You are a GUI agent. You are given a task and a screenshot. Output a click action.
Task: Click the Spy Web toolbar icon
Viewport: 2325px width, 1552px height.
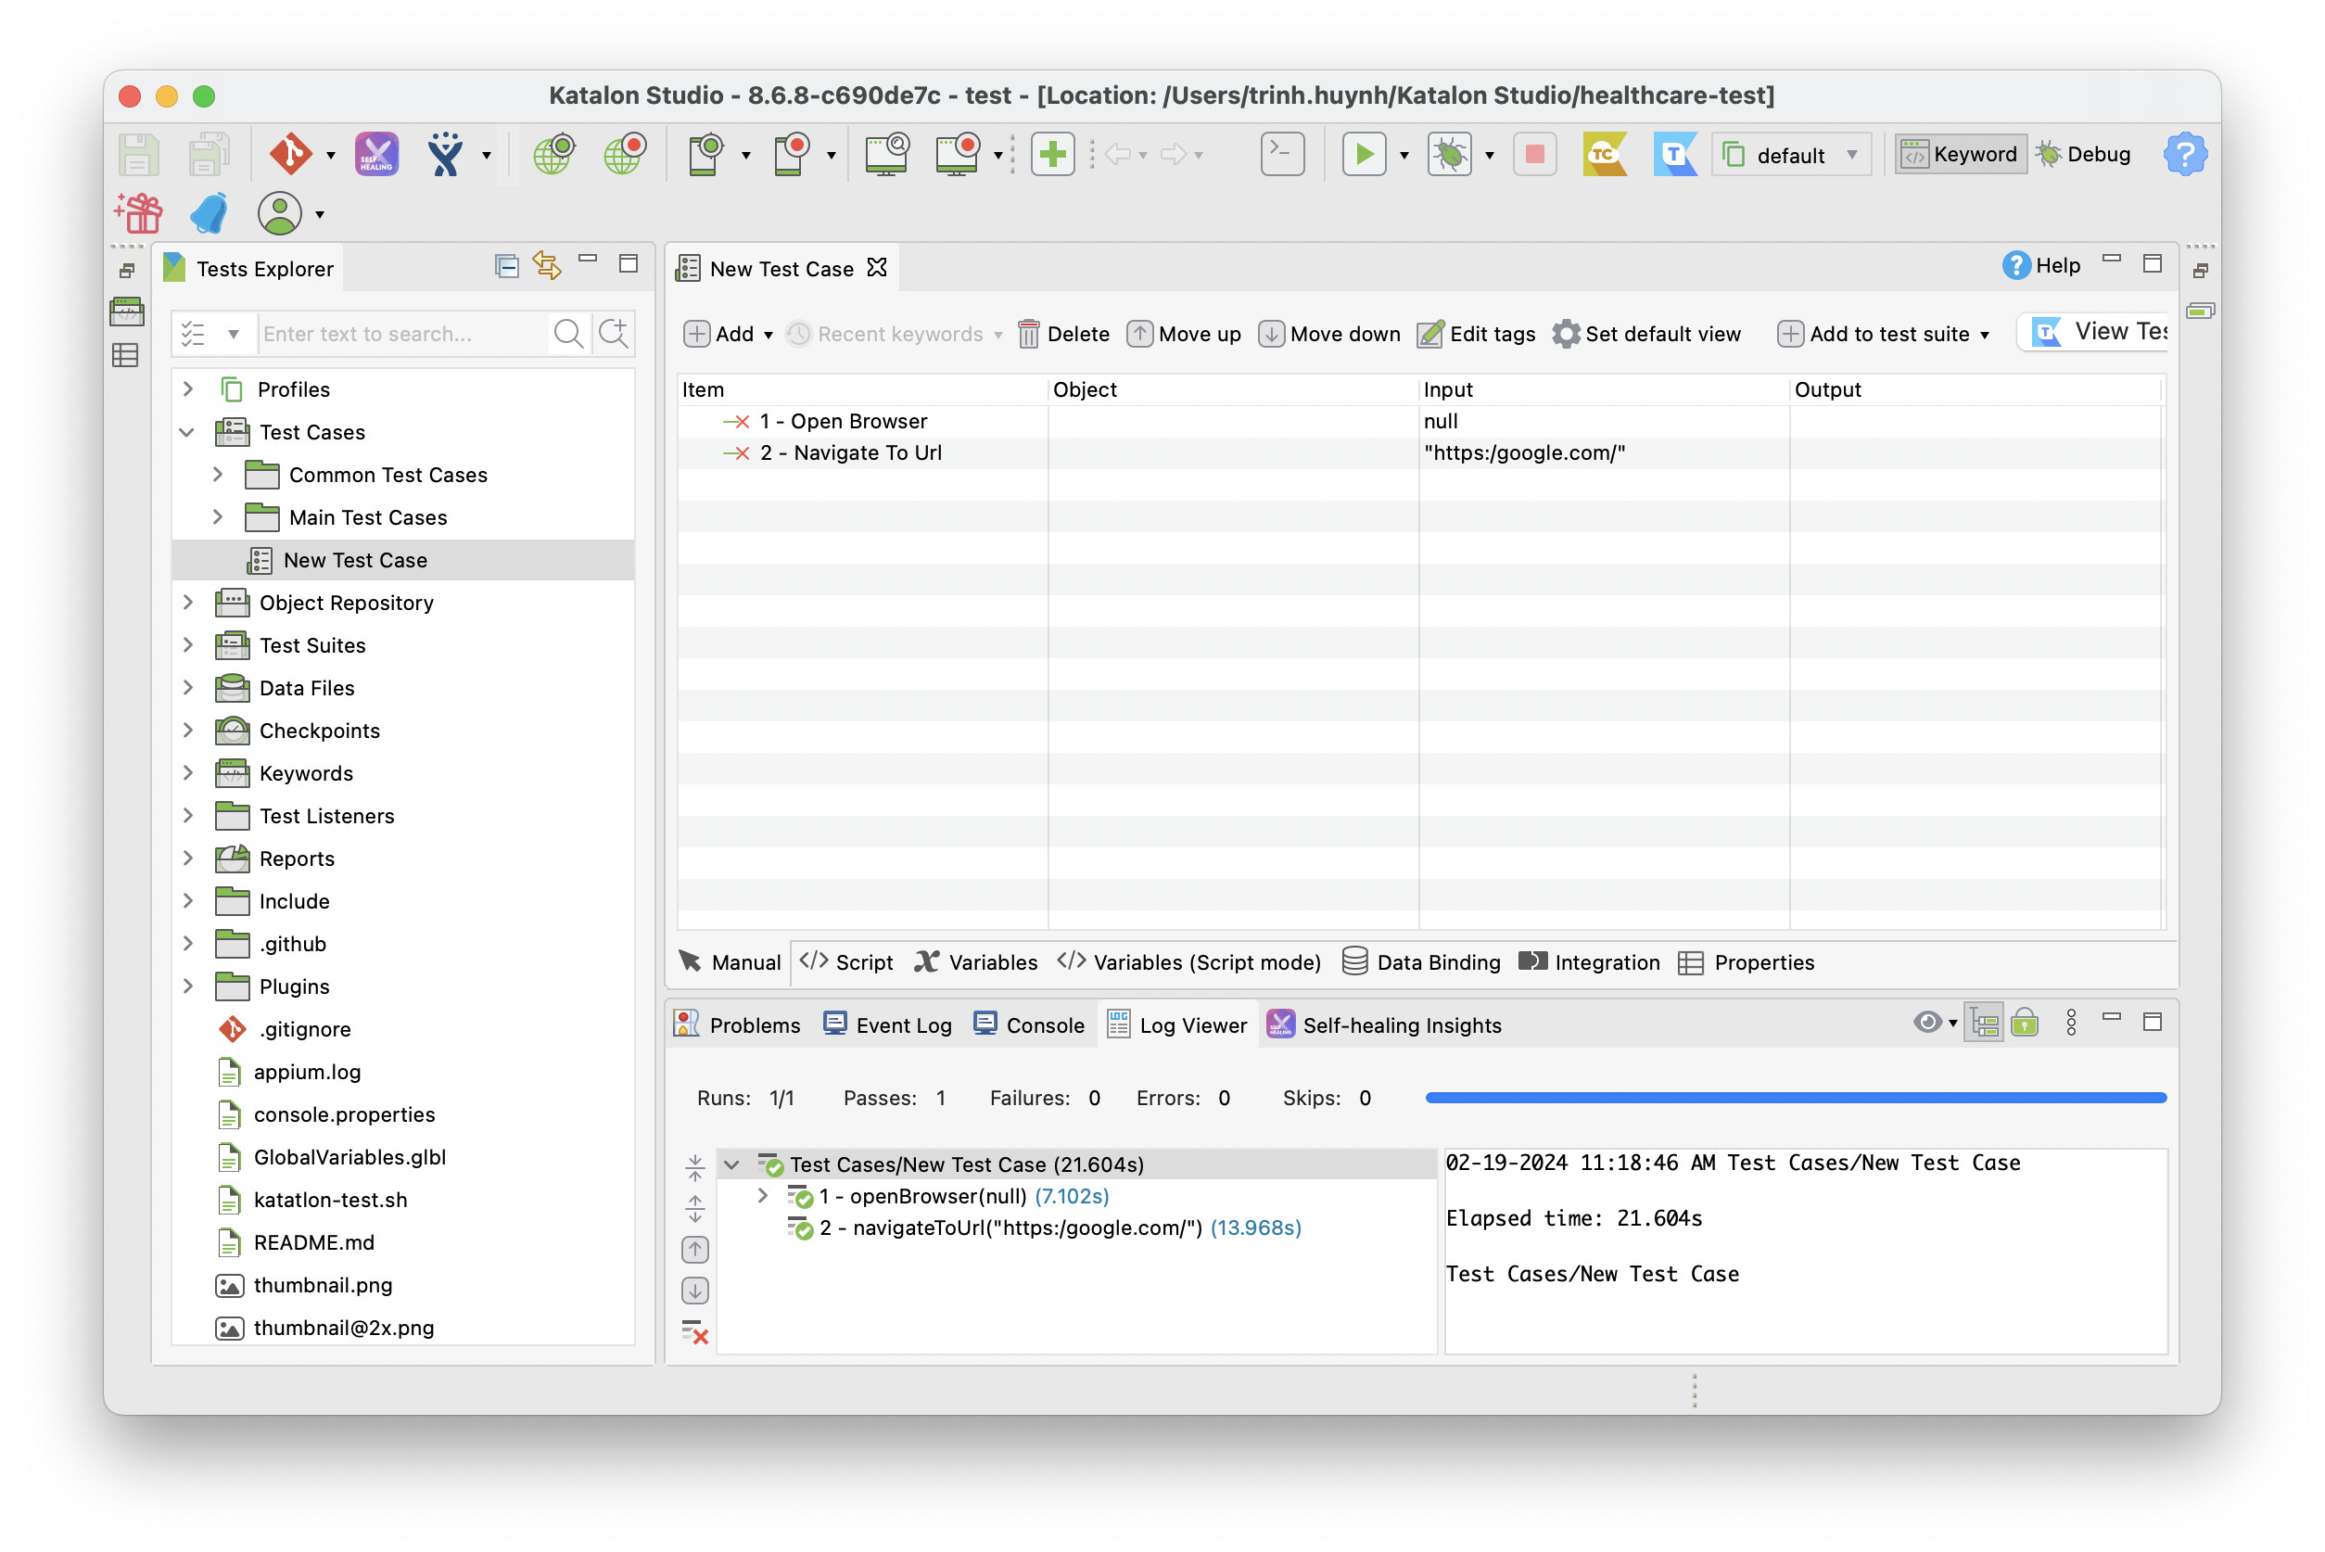[x=553, y=153]
